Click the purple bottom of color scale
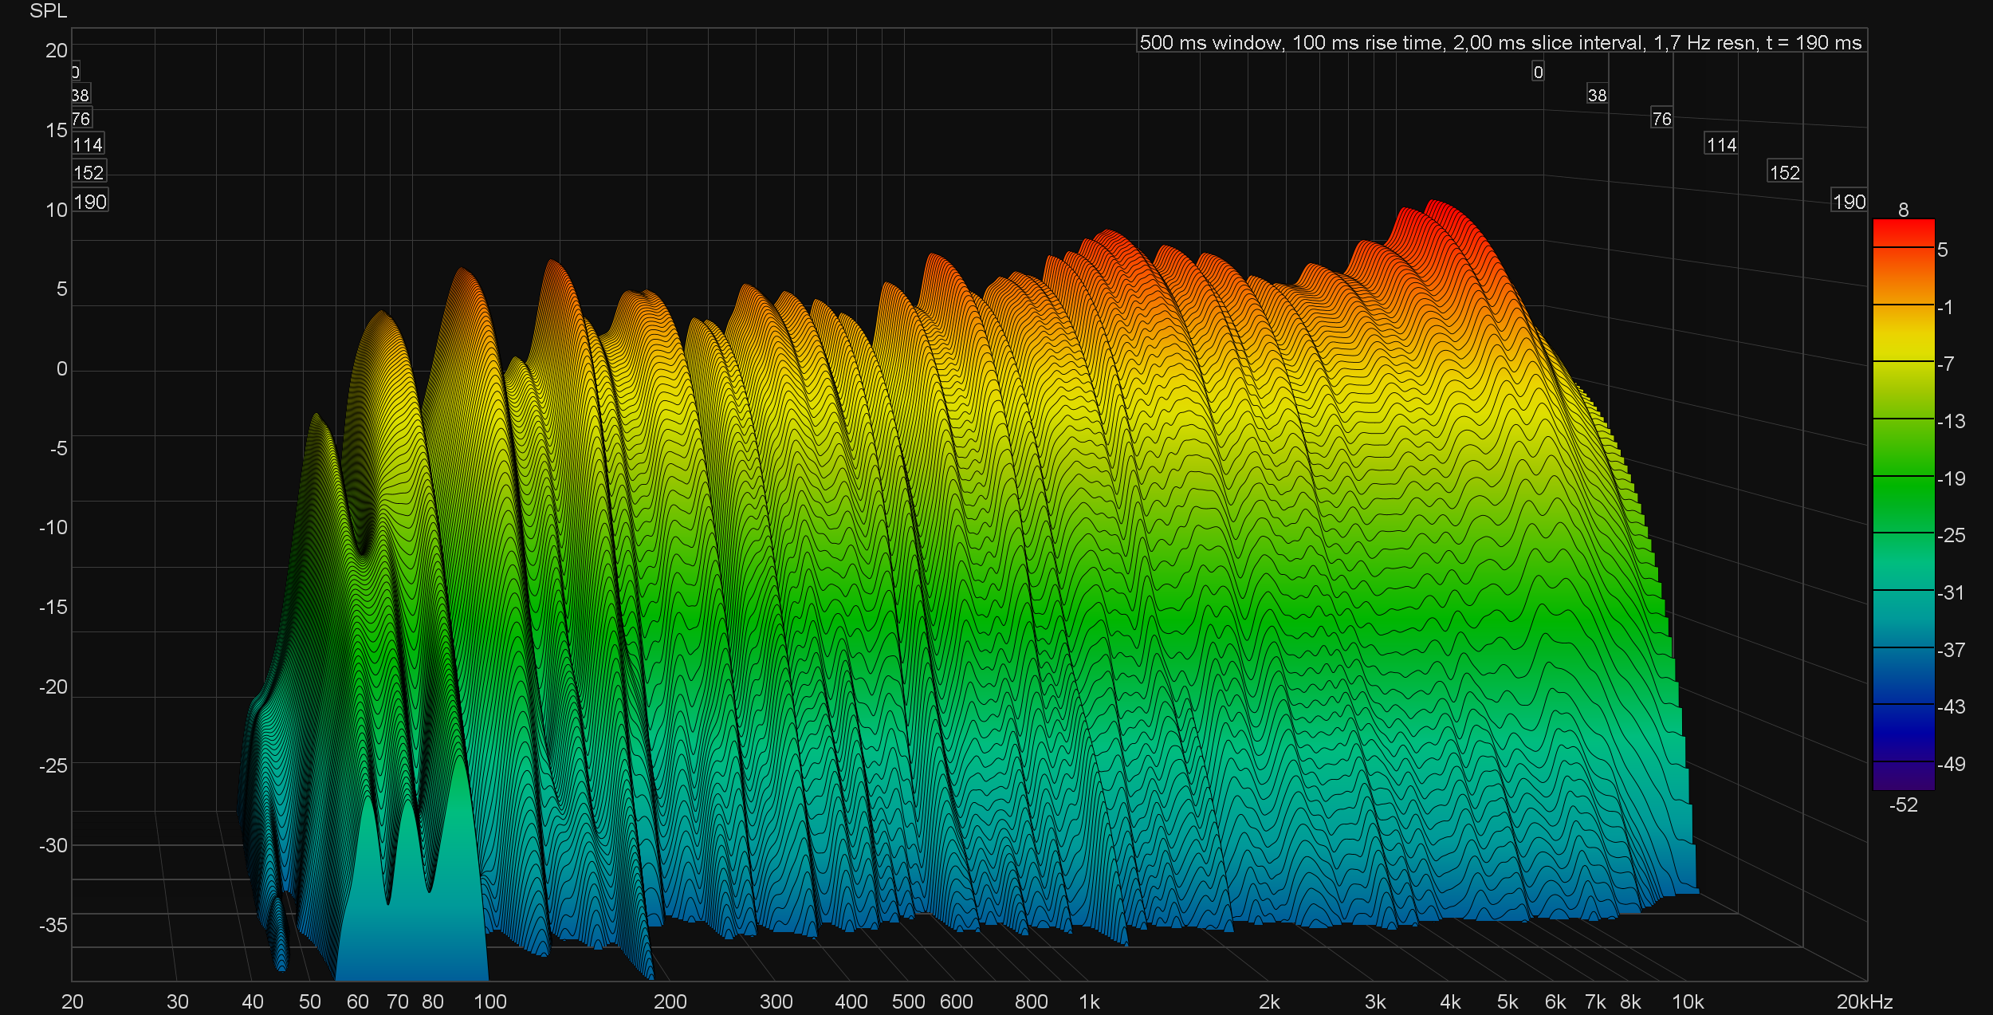 point(1903,777)
